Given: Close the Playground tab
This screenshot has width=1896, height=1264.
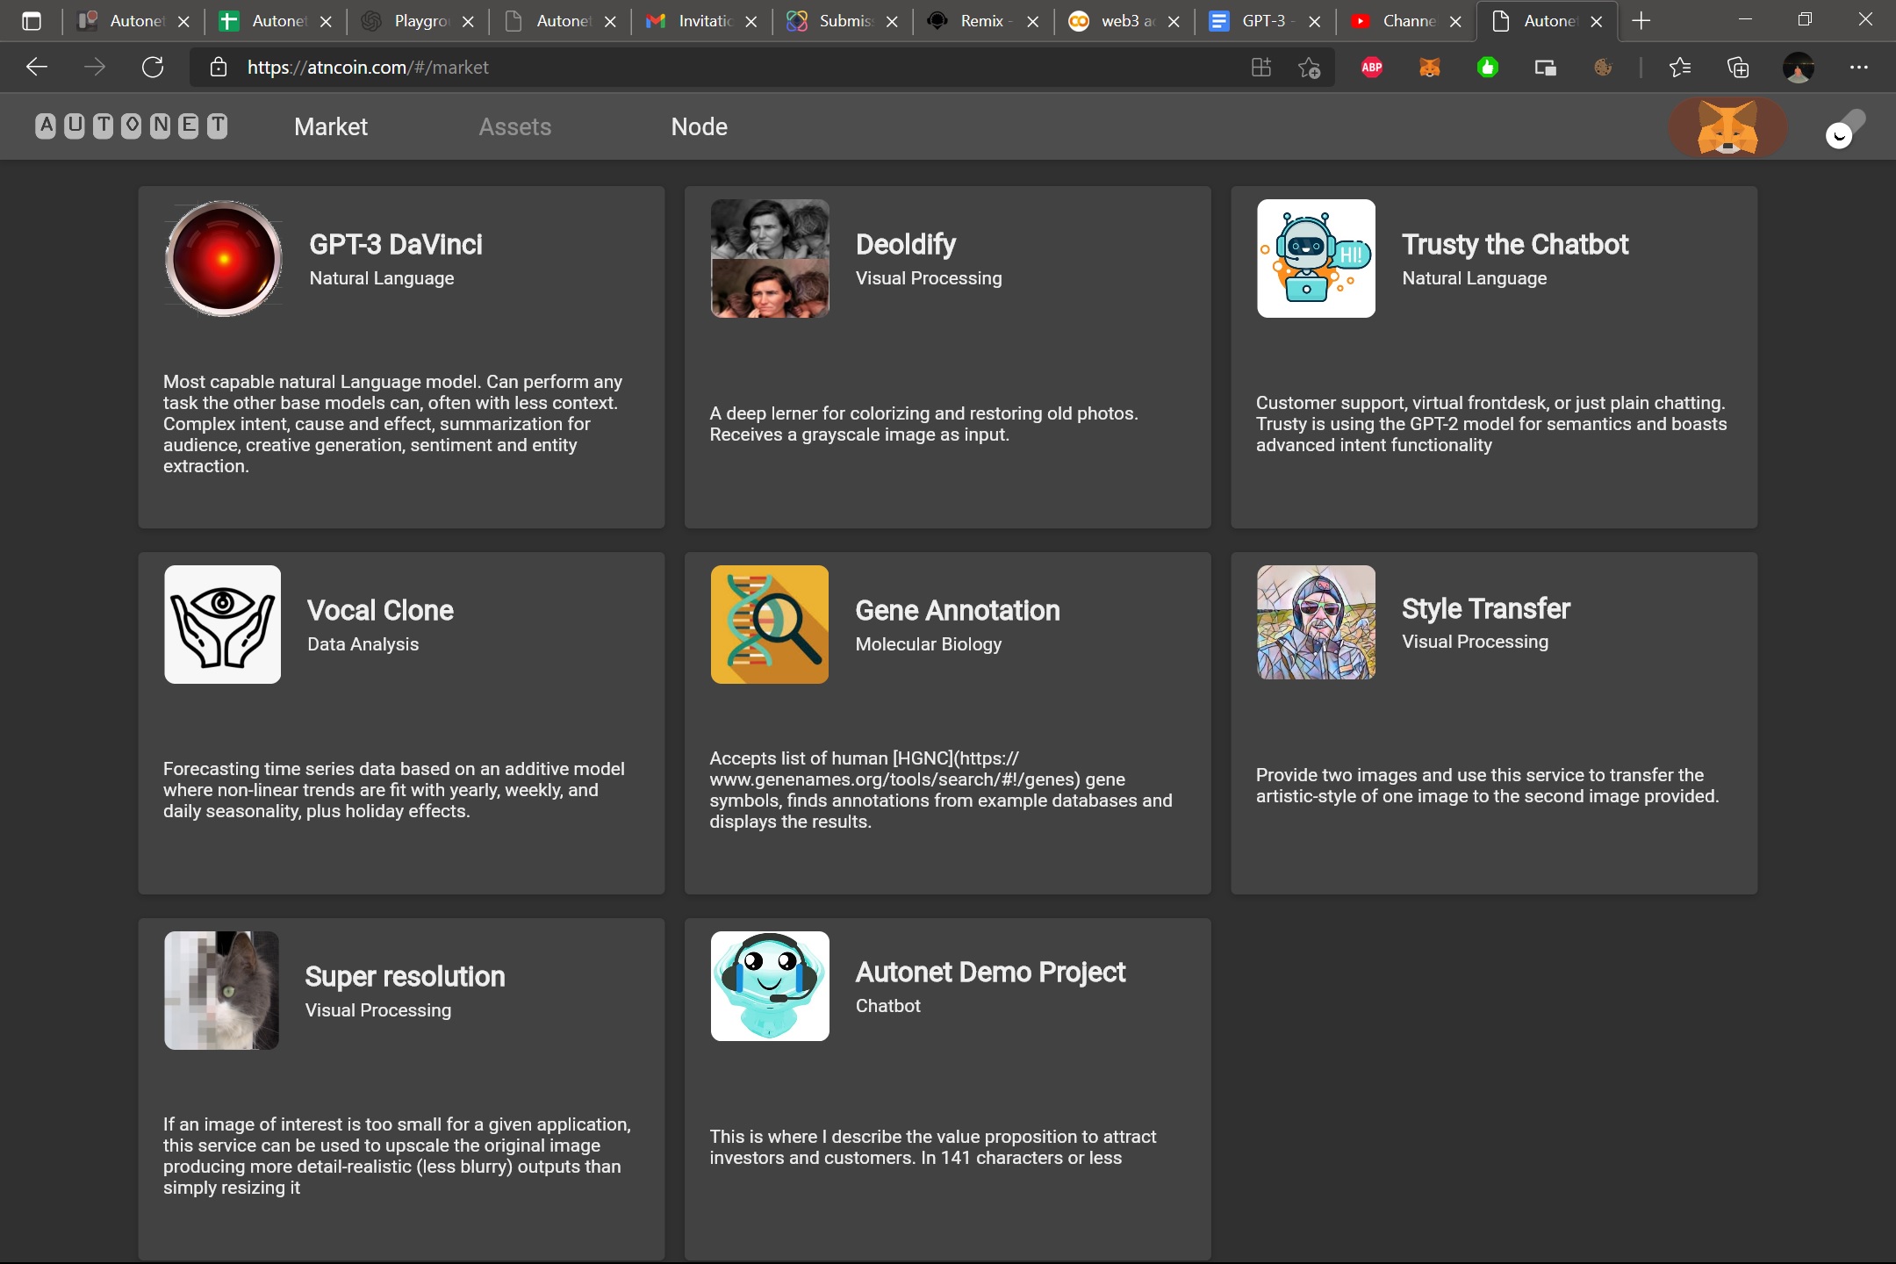Looking at the screenshot, I should tap(469, 21).
